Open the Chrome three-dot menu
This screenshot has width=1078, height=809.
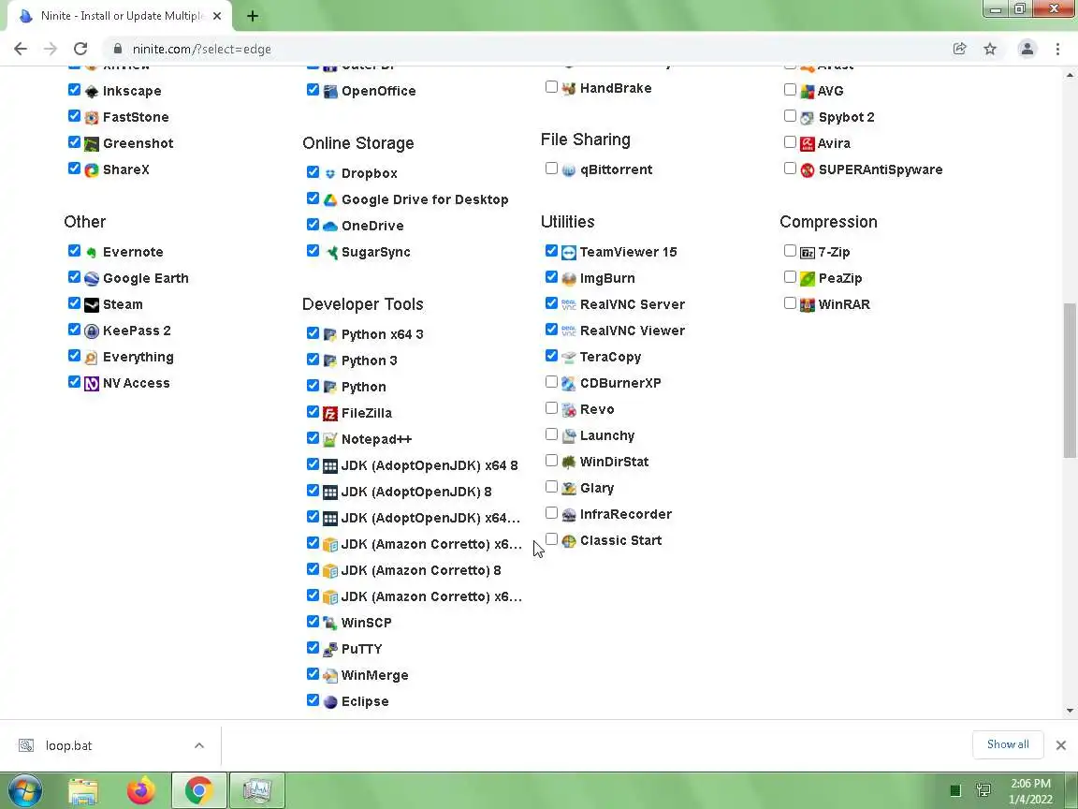pos(1057,49)
